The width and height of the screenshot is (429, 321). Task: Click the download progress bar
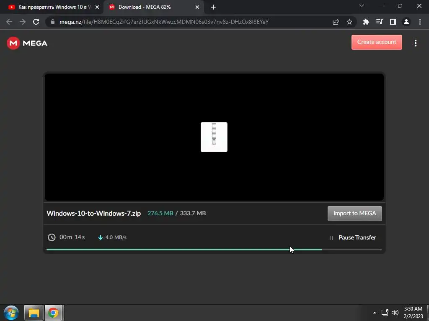coord(214,250)
